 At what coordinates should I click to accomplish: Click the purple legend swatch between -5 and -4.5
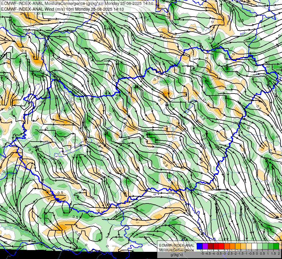[205, 246]
